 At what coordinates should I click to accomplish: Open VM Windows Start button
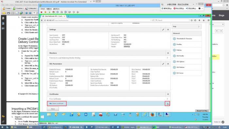click(42, 117)
